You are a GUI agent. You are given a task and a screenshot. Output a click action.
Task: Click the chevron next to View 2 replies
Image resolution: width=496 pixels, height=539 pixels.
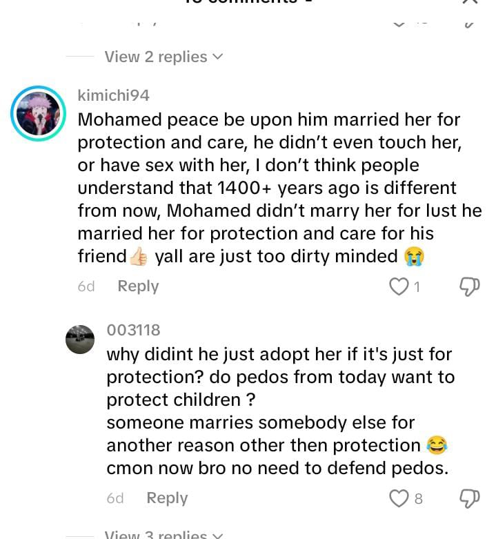coord(218,57)
